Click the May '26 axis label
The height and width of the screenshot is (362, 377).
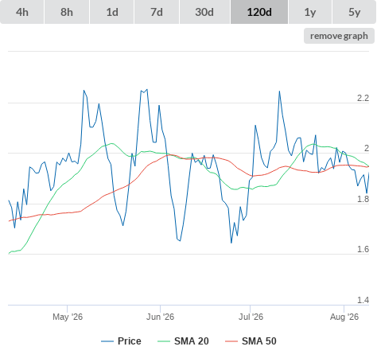click(68, 317)
